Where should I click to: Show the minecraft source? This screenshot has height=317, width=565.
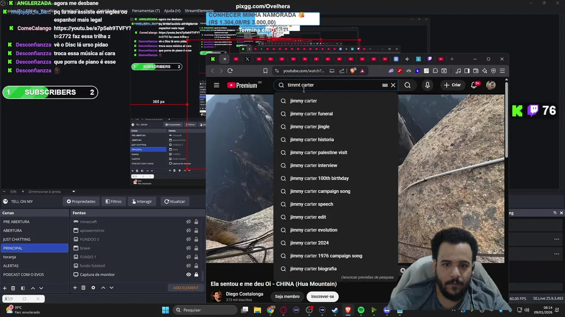(x=188, y=222)
